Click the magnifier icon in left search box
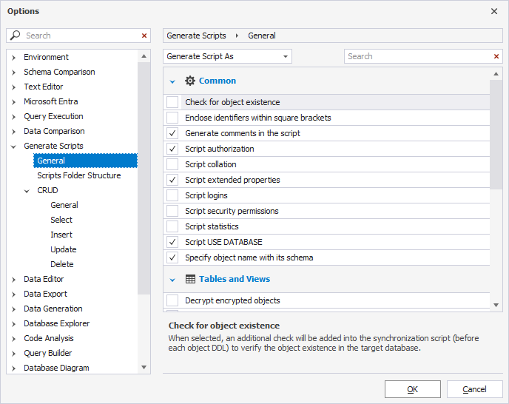Screen dimensions: 509x404 tap(15, 35)
